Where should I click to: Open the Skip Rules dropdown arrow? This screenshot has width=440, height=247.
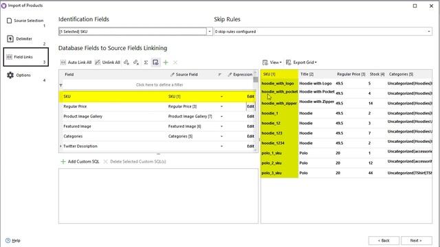point(429,32)
